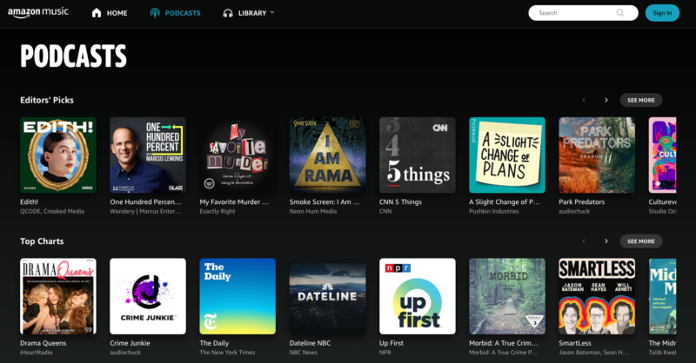Click the Dateline NBC title
696x363 pixels.
[x=310, y=343]
